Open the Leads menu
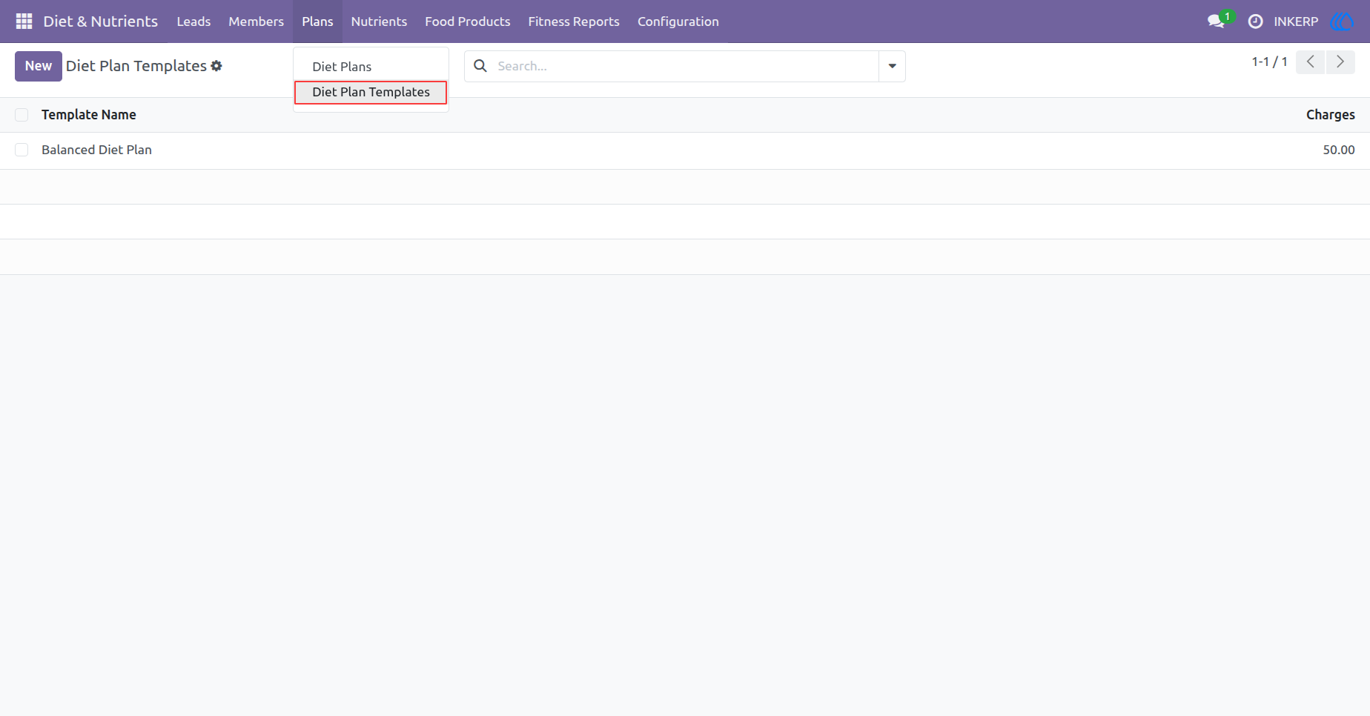1370x716 pixels. point(193,21)
